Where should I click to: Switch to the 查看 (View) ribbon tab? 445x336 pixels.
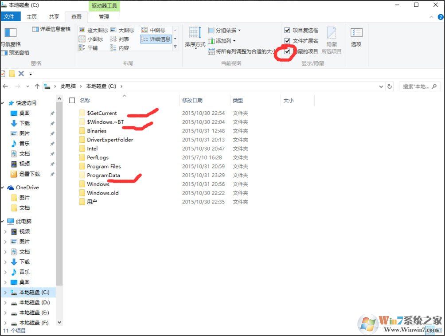click(76, 17)
